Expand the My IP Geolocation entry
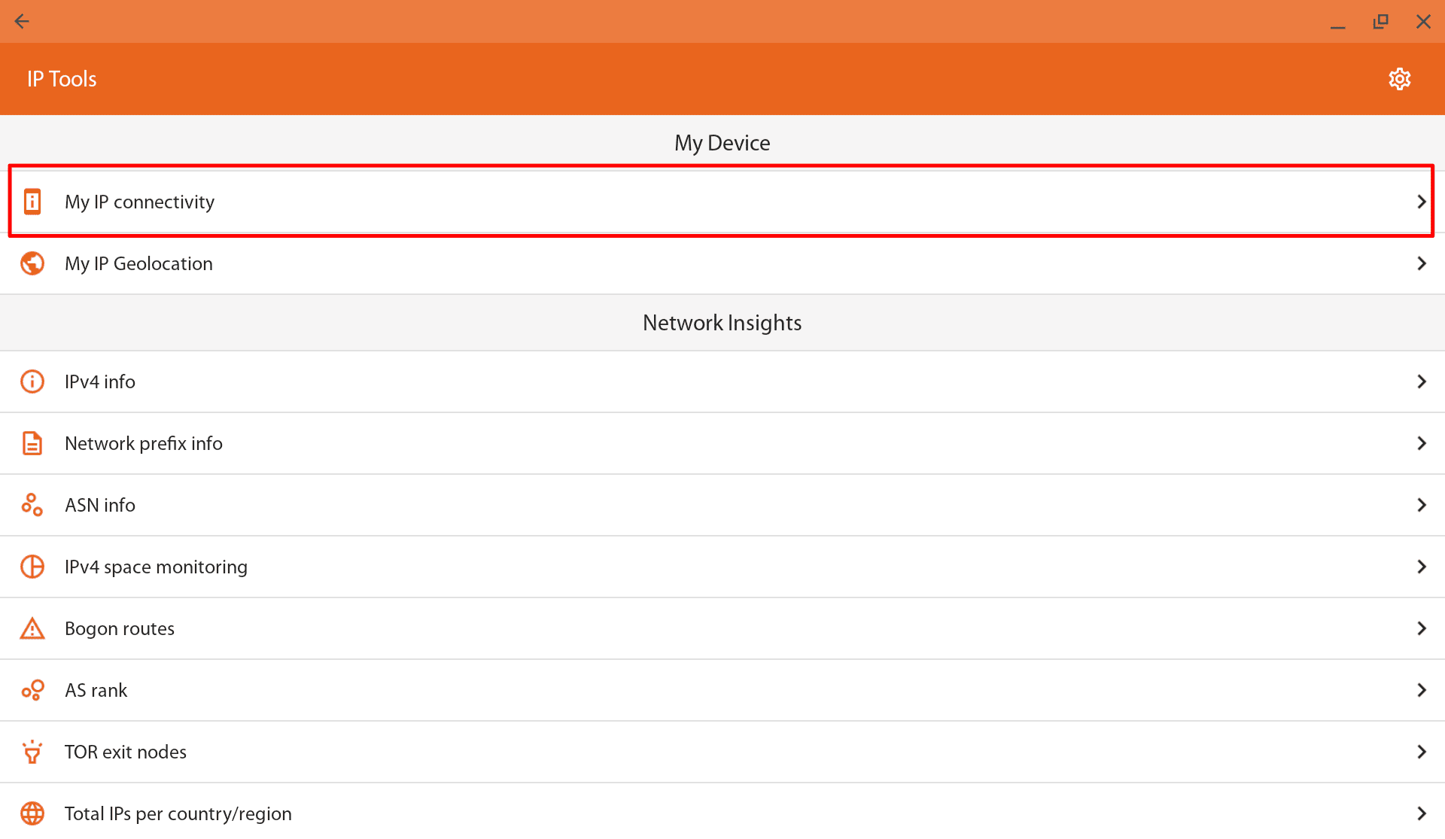 pos(1422,263)
